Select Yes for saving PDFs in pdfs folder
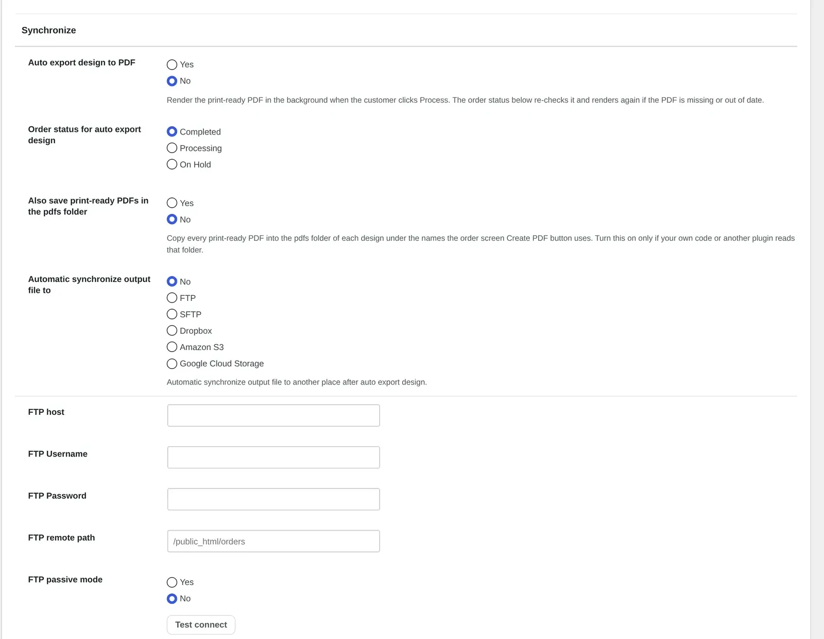 point(172,203)
